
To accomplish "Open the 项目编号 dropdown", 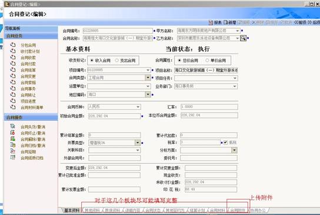I will 148,70.
